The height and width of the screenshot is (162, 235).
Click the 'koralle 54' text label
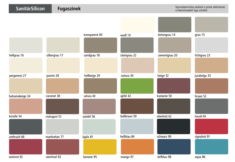coord(15,116)
